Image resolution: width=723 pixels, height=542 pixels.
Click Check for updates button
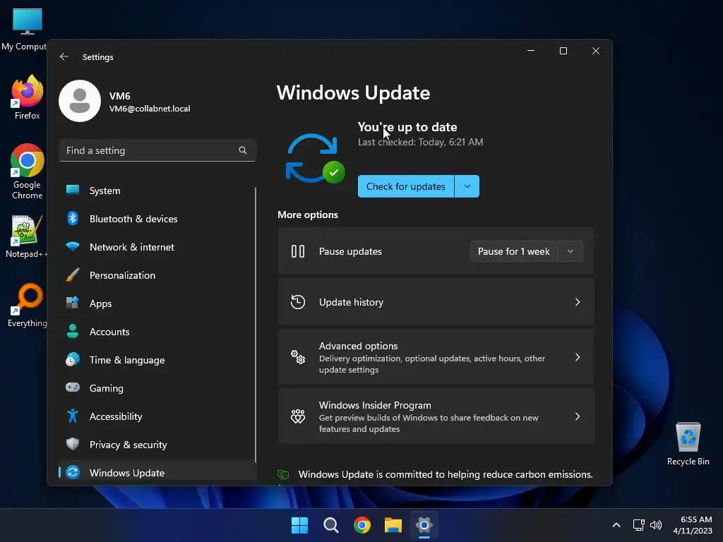pos(406,186)
